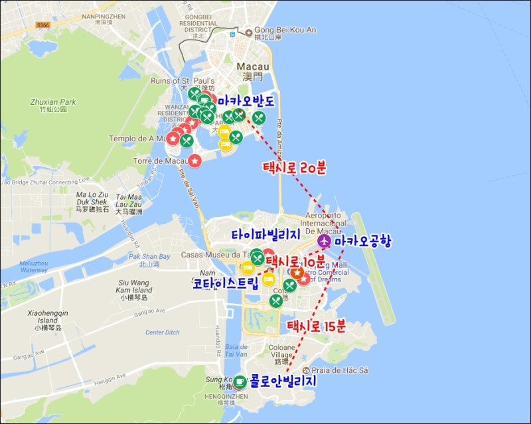Click the Ma Lo Ziu Duk Shek label
Screen dimensions: 531x424
coord(92,202)
